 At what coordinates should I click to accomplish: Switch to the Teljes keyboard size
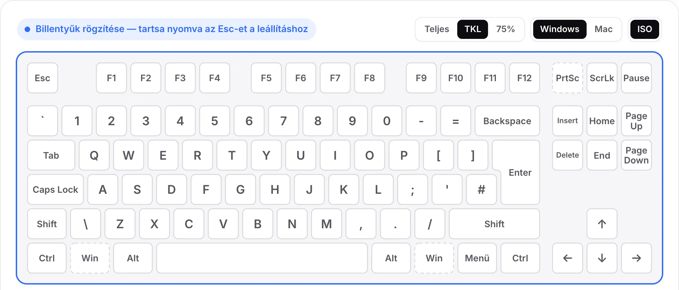[437, 29]
